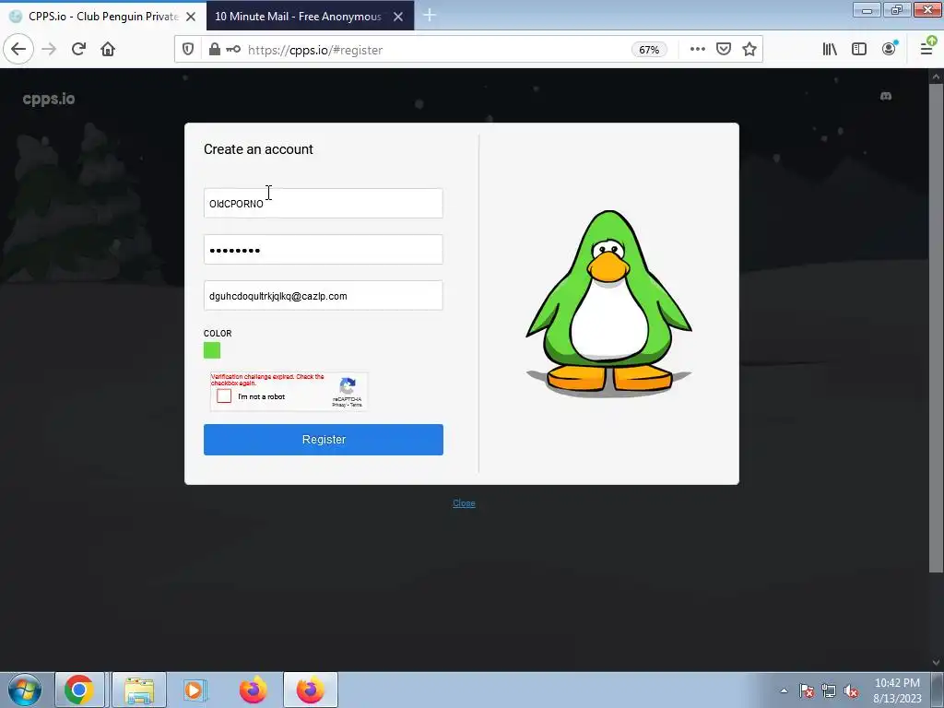944x708 pixels.
Task: Open a new browser tab
Action: (430, 16)
